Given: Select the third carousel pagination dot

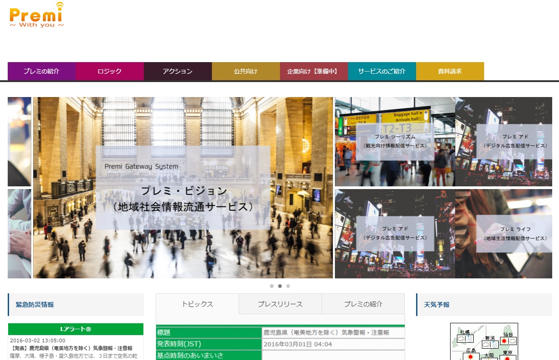Looking at the screenshot, I should coord(288,286).
